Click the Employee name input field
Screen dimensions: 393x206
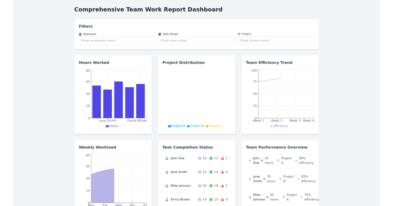pos(117,41)
